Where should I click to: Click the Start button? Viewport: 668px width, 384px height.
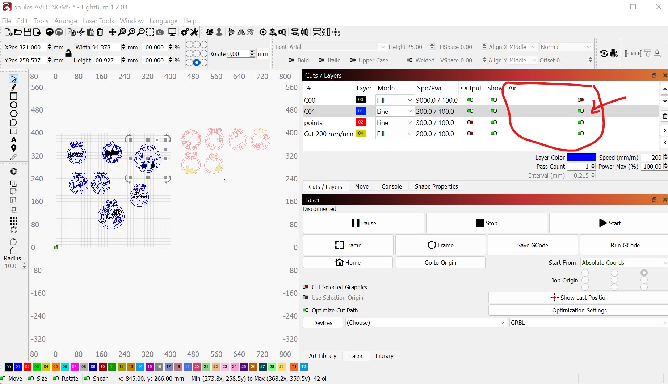[x=610, y=223]
